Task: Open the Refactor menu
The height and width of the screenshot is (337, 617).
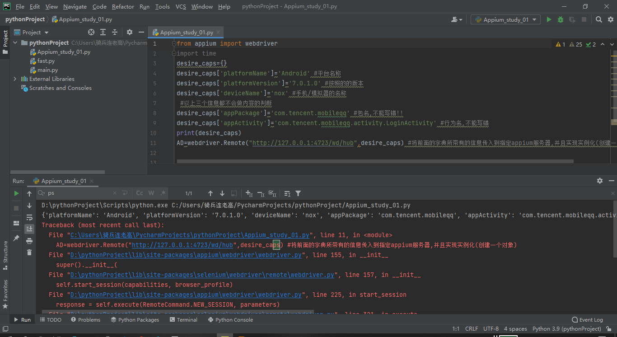Action: (x=123, y=6)
